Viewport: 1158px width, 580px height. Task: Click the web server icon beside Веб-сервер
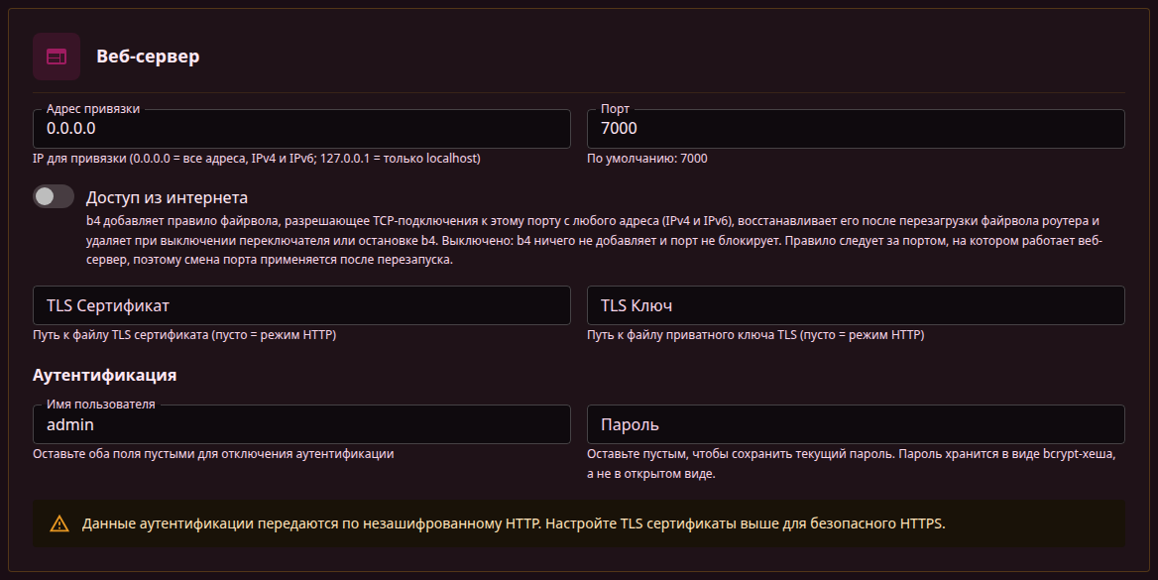pos(57,57)
